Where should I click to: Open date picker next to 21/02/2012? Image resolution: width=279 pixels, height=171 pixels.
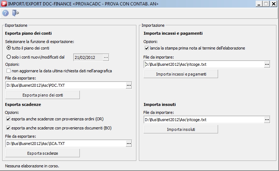106,57
